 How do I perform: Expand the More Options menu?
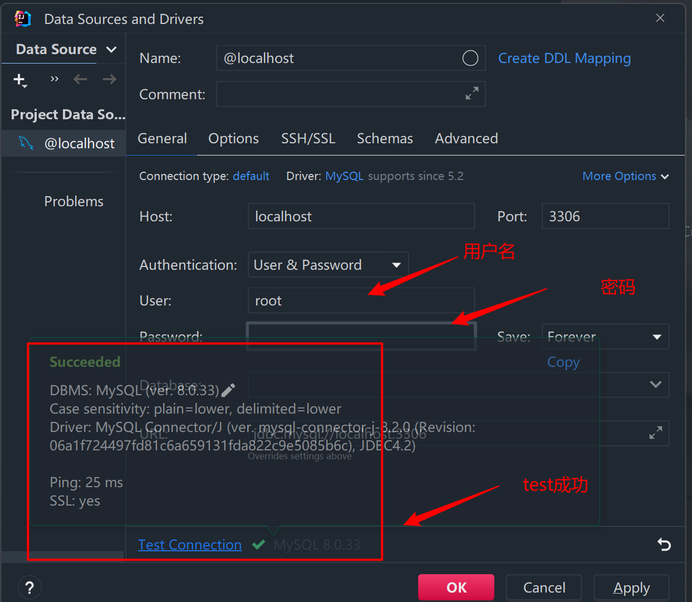click(x=625, y=176)
